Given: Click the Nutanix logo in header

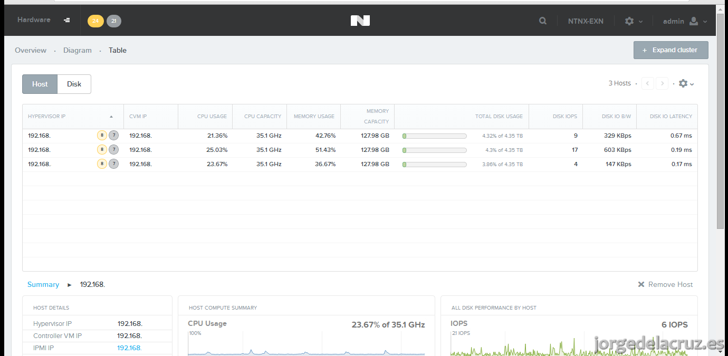Looking at the screenshot, I should click(360, 21).
